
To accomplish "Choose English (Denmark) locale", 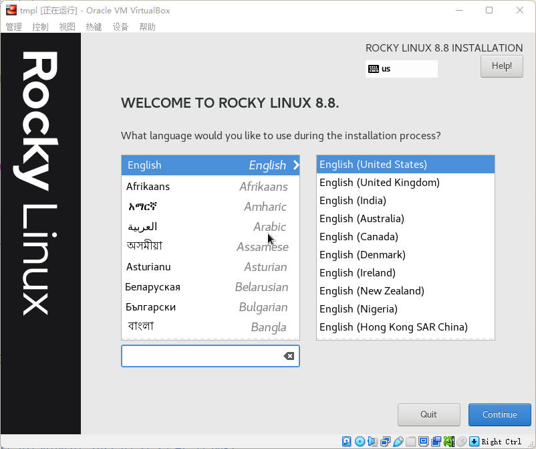I will [406, 255].
